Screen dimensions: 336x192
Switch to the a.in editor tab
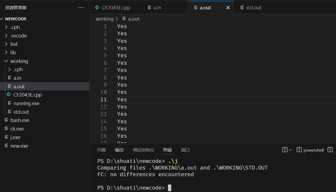point(164,7)
